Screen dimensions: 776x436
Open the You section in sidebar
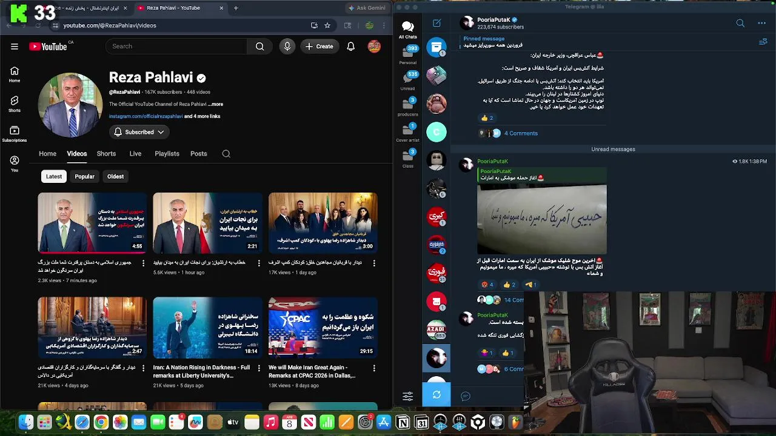(x=15, y=163)
